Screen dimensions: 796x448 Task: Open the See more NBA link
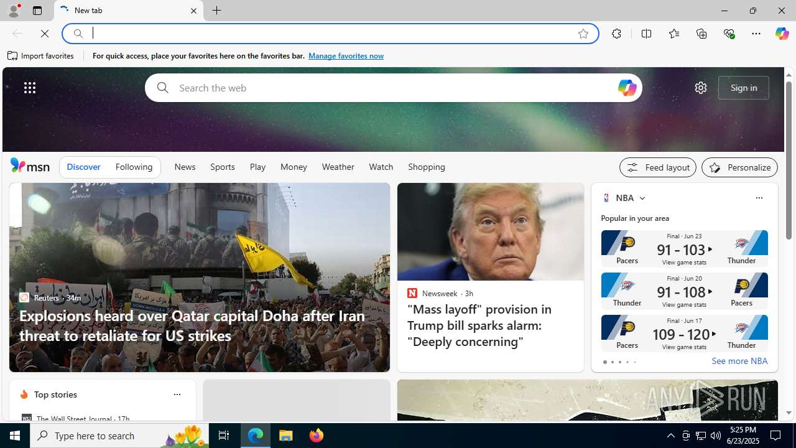coord(739,361)
